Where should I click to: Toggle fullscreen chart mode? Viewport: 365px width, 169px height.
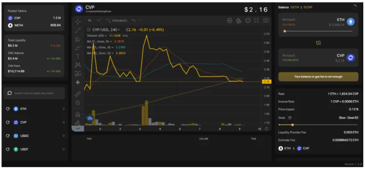coord(256,20)
